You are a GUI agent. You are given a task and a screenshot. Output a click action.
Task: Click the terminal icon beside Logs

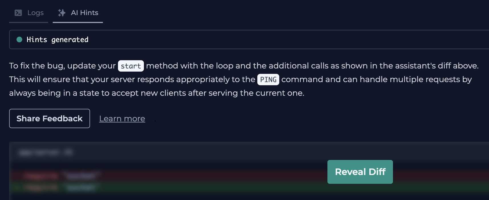(18, 13)
